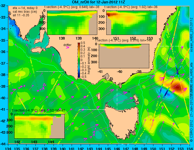This screenshot has height=150, width=194.
Task: Click the white dashed section line at lat -36
Action: (x=170, y=46)
